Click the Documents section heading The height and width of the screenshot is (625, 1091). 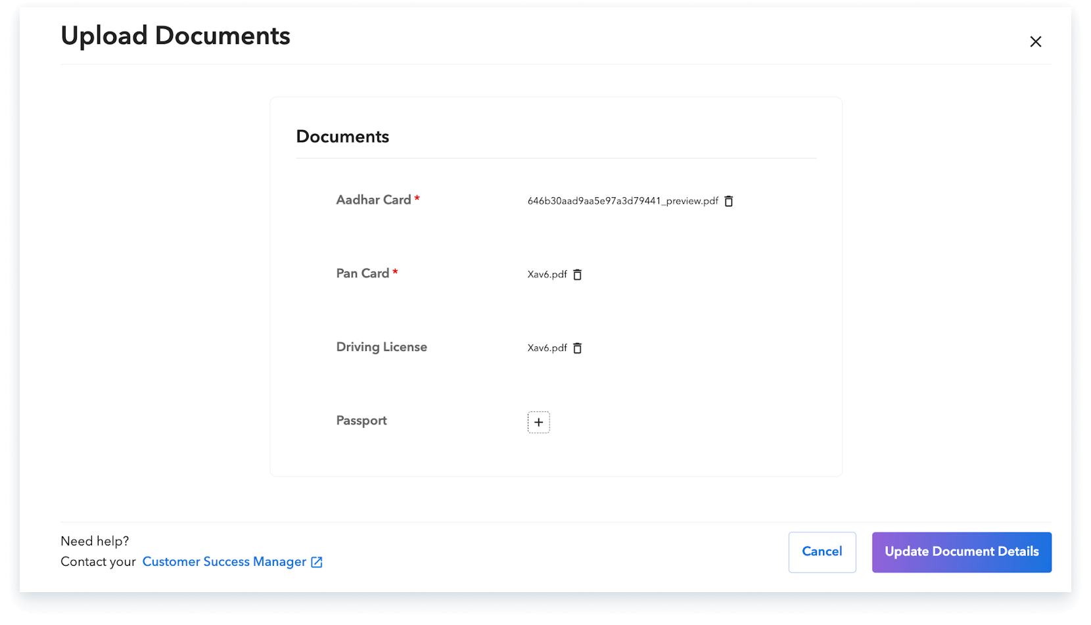click(342, 136)
